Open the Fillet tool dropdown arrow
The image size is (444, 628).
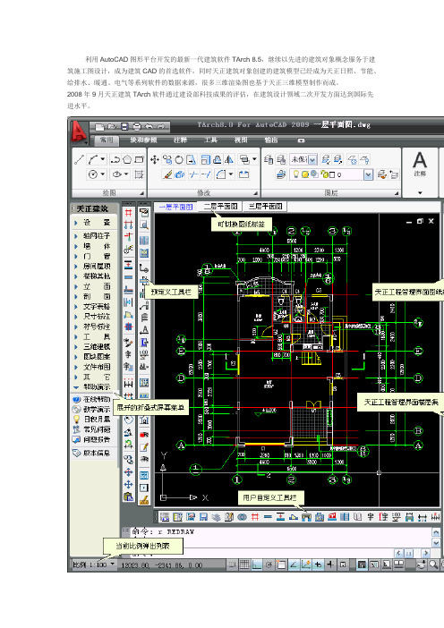231,174
